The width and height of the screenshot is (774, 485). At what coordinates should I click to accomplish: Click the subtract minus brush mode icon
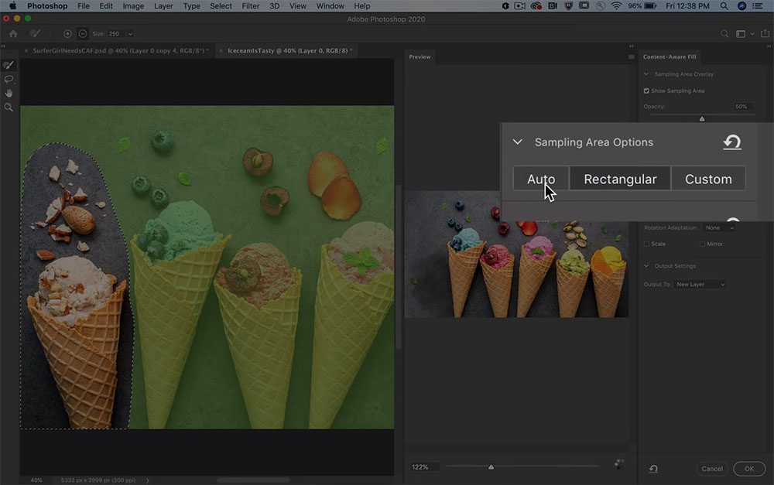pyautogui.click(x=82, y=34)
